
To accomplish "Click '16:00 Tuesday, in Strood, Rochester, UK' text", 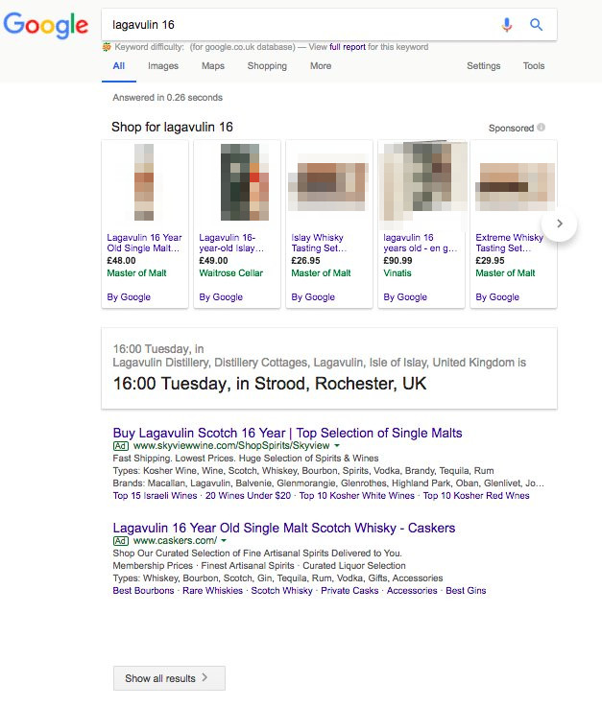I will pos(270,384).
